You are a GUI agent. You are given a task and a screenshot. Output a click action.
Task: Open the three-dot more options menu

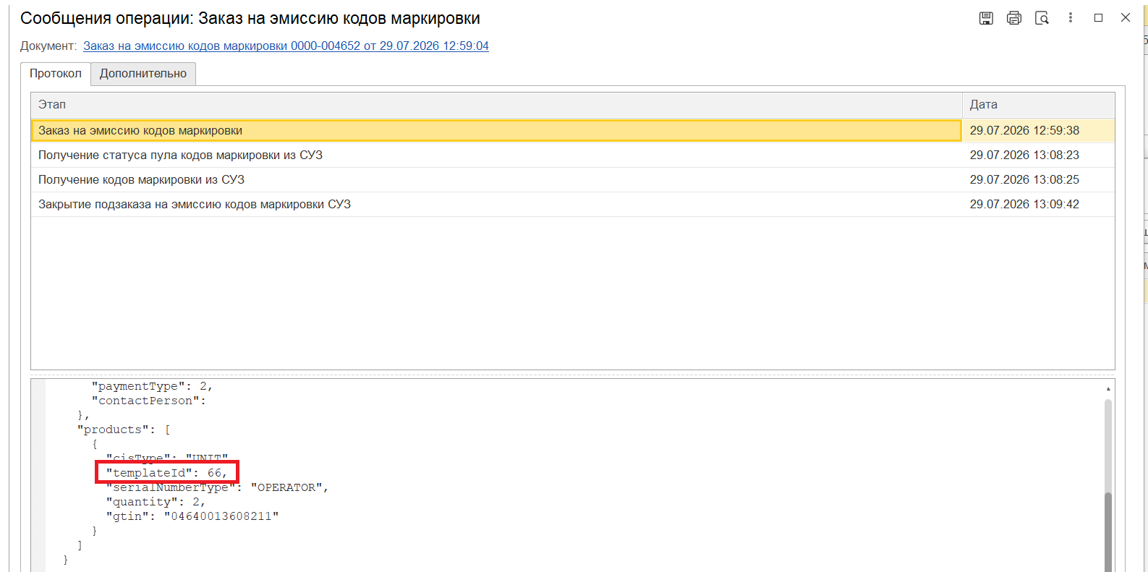pyautogui.click(x=1071, y=18)
